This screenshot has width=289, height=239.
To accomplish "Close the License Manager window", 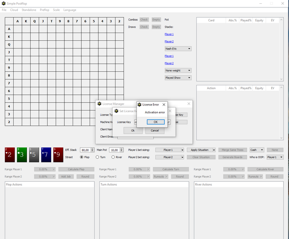I will [189, 104].
